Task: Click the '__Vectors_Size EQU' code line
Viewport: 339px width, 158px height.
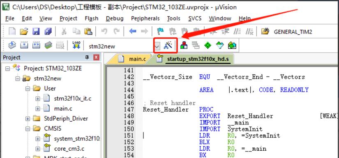Action: (224, 77)
